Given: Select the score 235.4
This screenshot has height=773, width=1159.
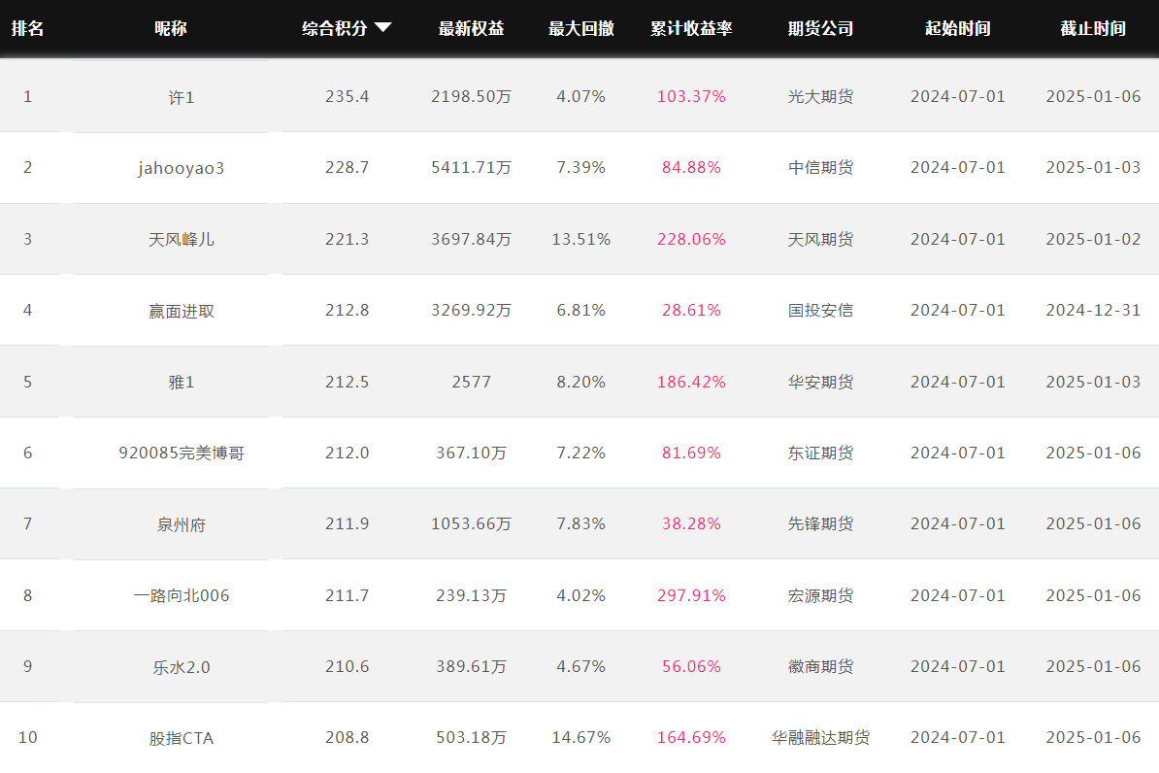Looking at the screenshot, I should pyautogui.click(x=347, y=96).
